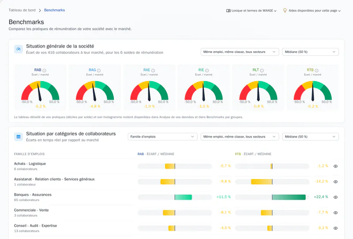Open market scope dropdown in Situation générale
The height and width of the screenshot is (239, 353).
(x=240, y=52)
